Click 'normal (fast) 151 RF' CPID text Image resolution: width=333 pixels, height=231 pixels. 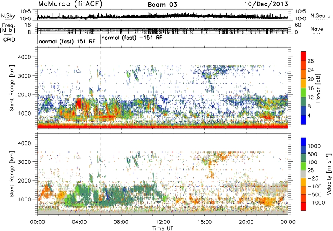67,41
